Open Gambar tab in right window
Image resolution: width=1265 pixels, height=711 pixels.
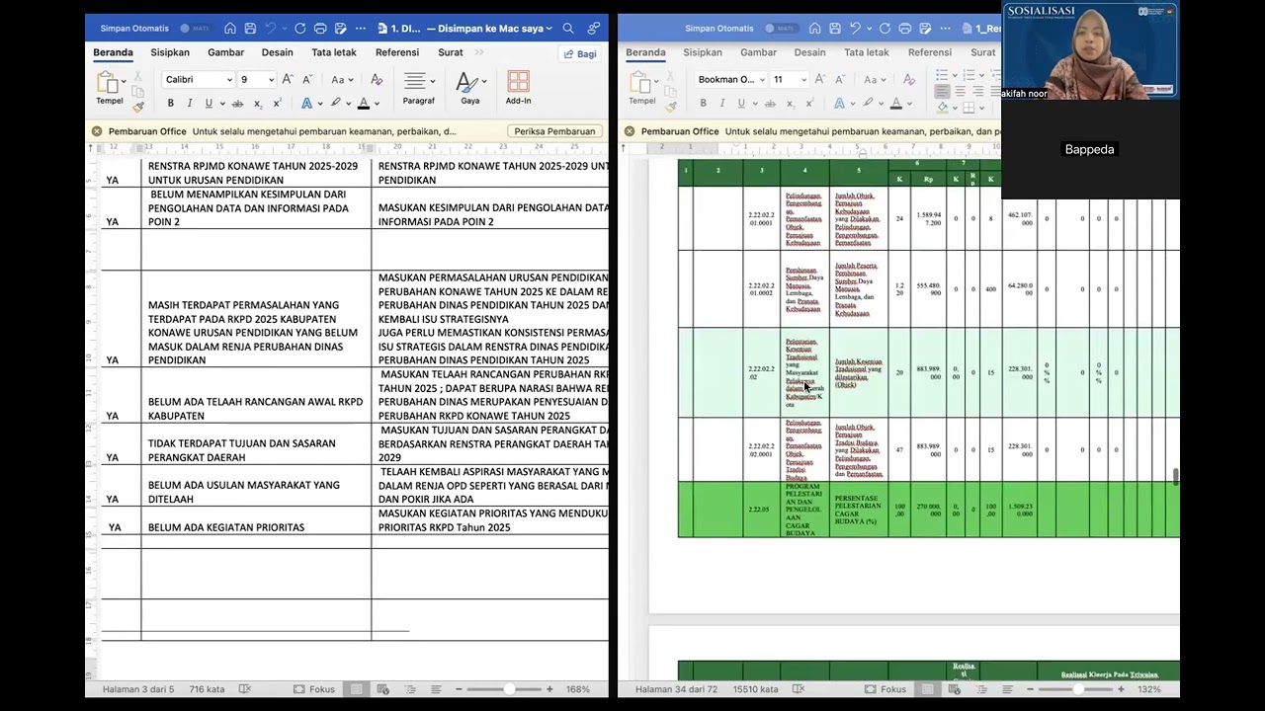point(758,52)
